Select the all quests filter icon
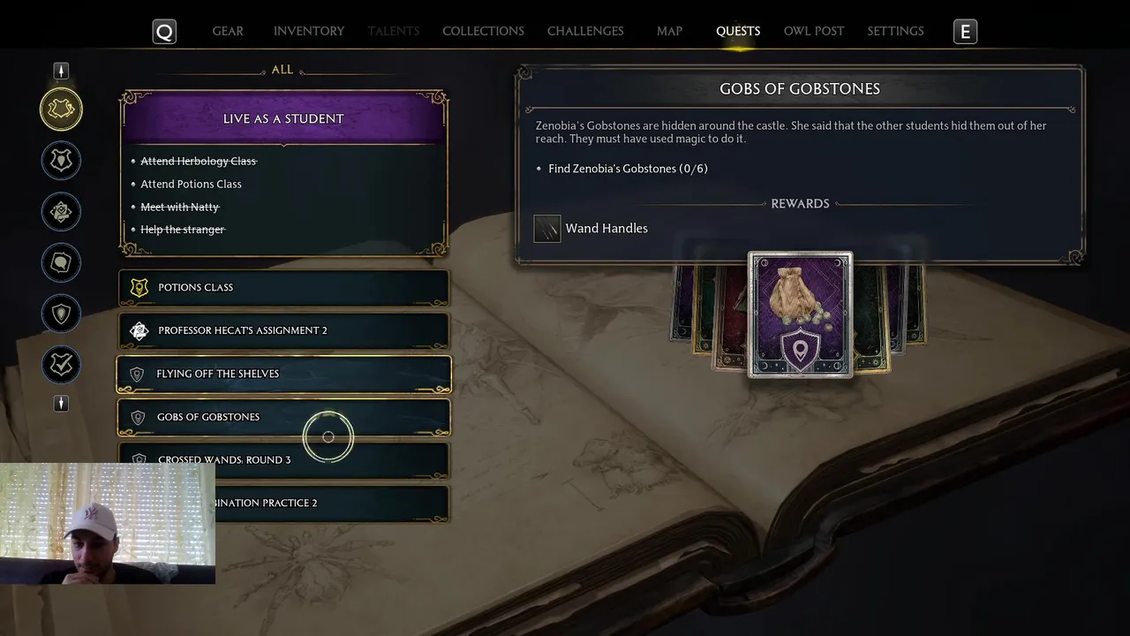 pos(61,110)
